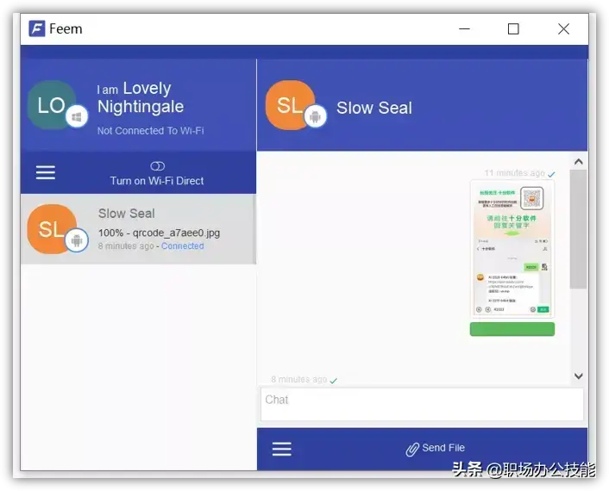Click Slow Seal avatar in device list
Screen dimensions: 609x491
pyautogui.click(x=50, y=228)
